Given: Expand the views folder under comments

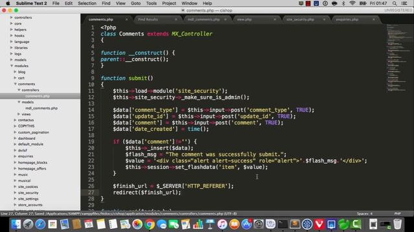Looking at the screenshot, I should 19,114.
